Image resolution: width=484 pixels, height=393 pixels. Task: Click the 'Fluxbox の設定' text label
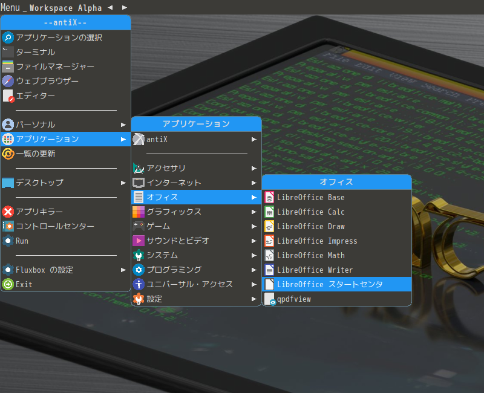tap(44, 270)
